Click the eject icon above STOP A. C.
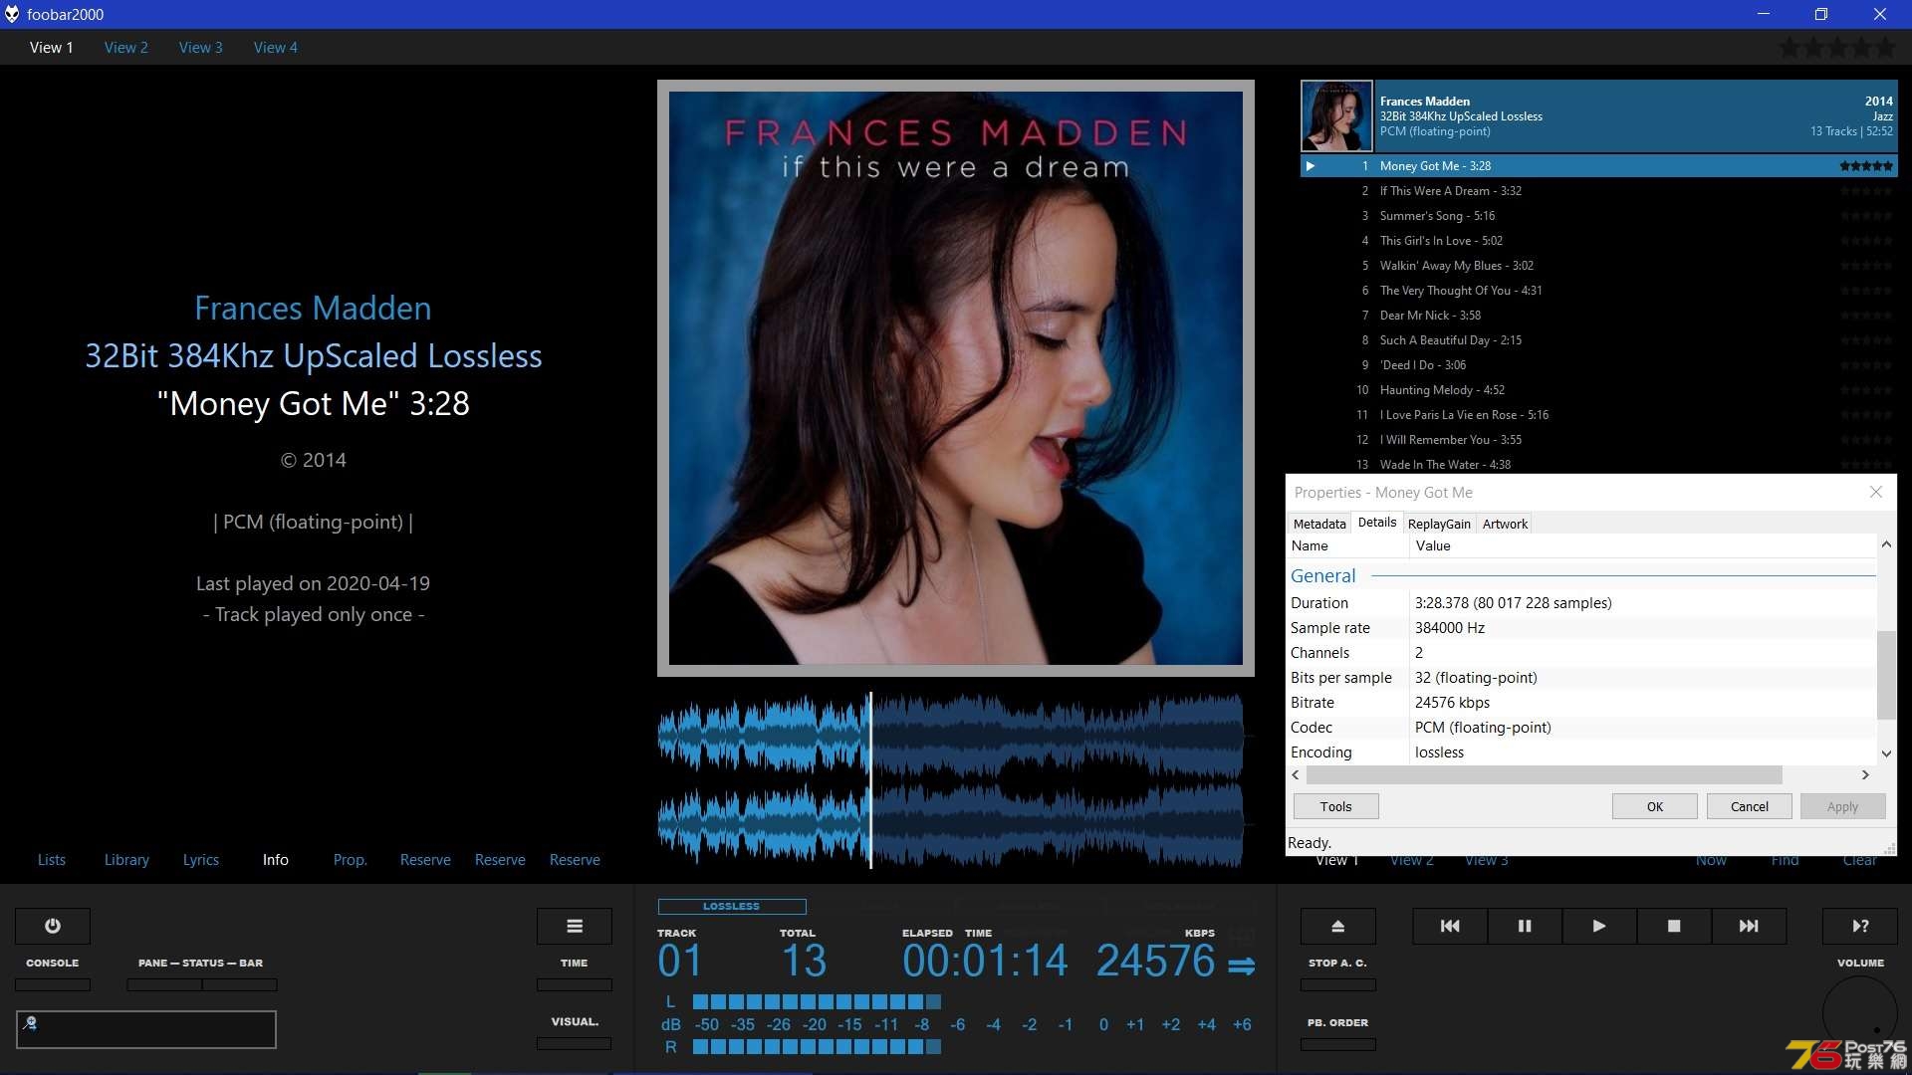This screenshot has height=1075, width=1912. (1338, 926)
